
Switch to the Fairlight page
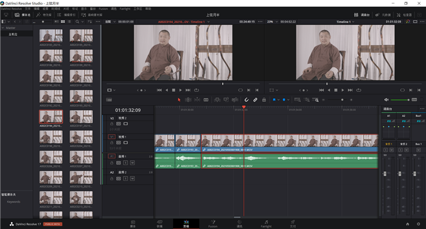point(266,224)
